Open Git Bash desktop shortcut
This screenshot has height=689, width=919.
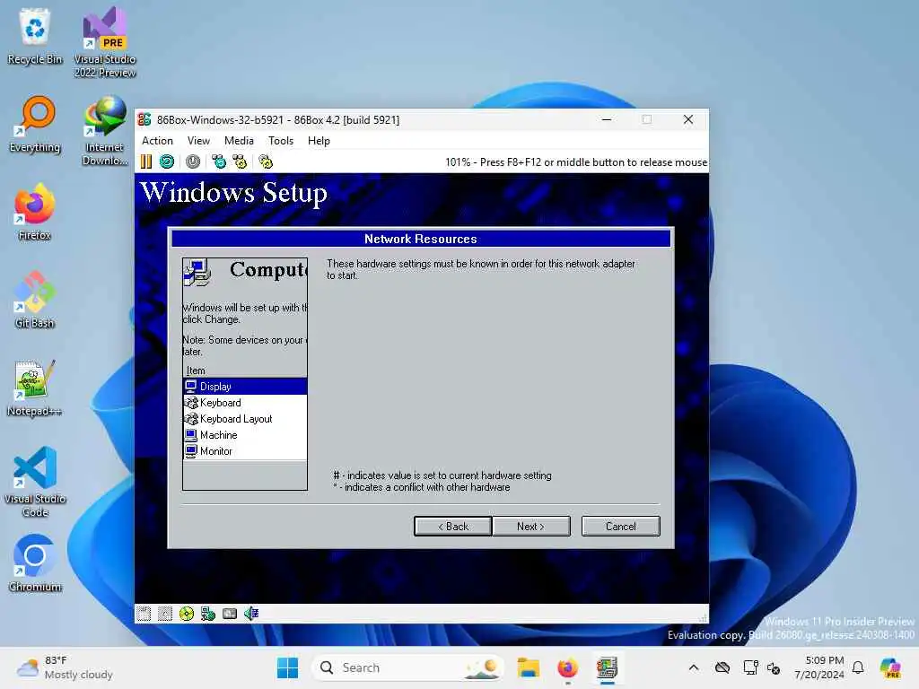click(35, 300)
